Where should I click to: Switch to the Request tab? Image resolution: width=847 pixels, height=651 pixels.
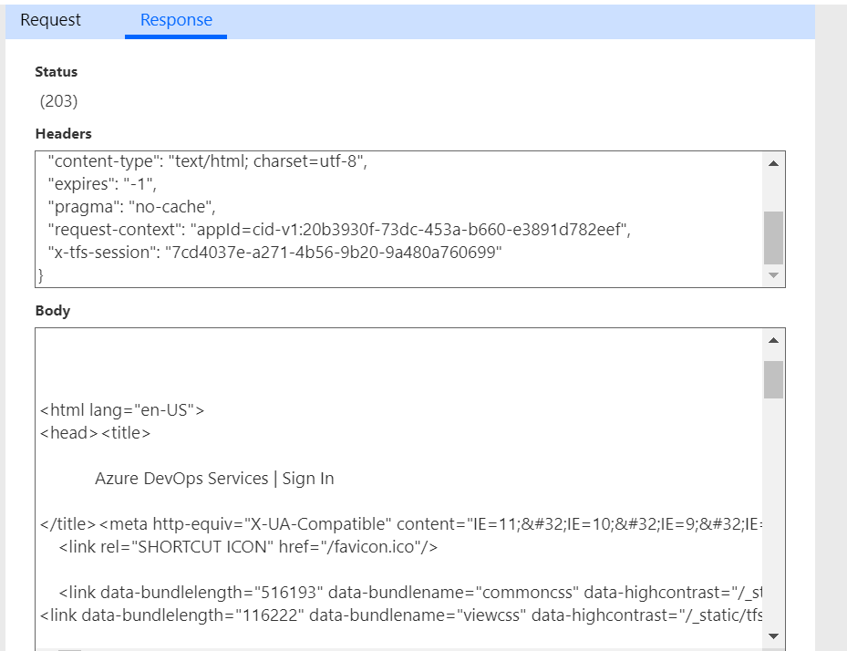tap(50, 19)
